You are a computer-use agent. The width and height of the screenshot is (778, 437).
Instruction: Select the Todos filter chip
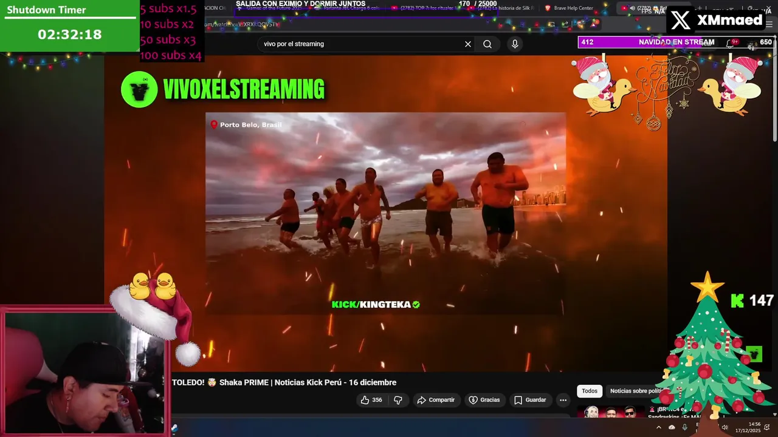click(x=590, y=391)
